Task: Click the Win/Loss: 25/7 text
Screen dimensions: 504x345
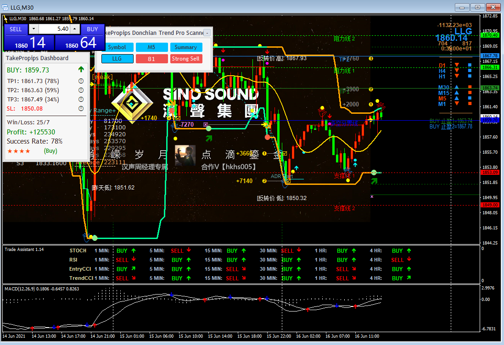Action: (28, 122)
